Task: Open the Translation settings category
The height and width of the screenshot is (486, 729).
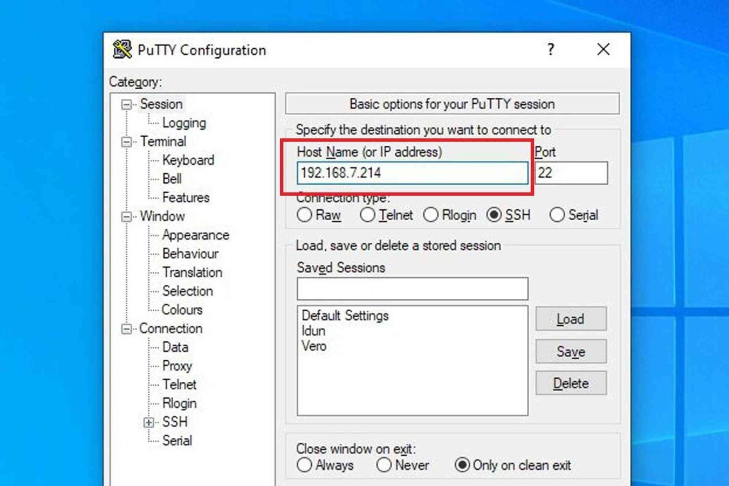Action: click(x=192, y=273)
